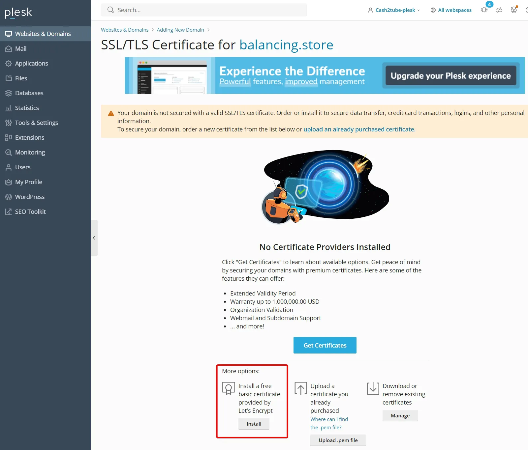Image resolution: width=528 pixels, height=450 pixels.
Task: Open My Profile in the sidebar
Action: tap(46, 182)
